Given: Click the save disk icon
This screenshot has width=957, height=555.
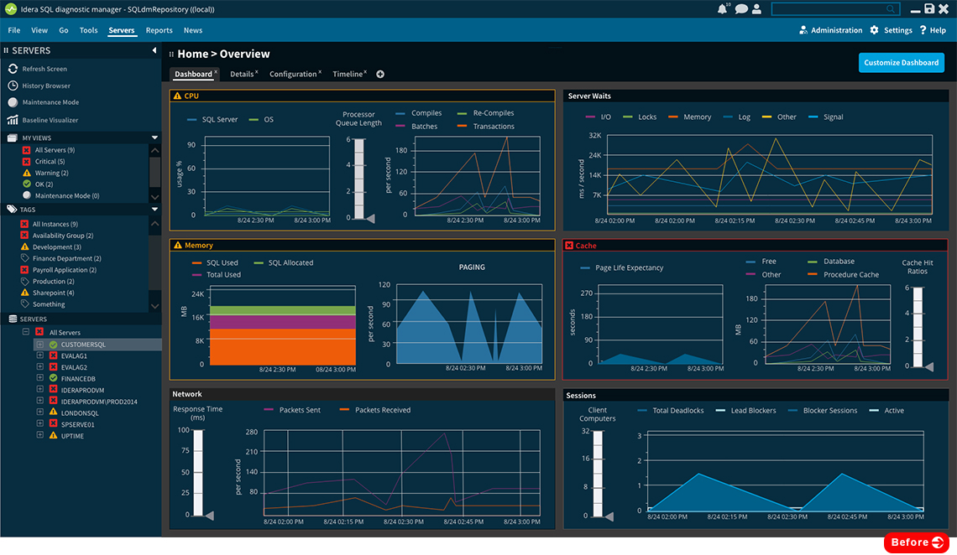Looking at the screenshot, I should (929, 9).
